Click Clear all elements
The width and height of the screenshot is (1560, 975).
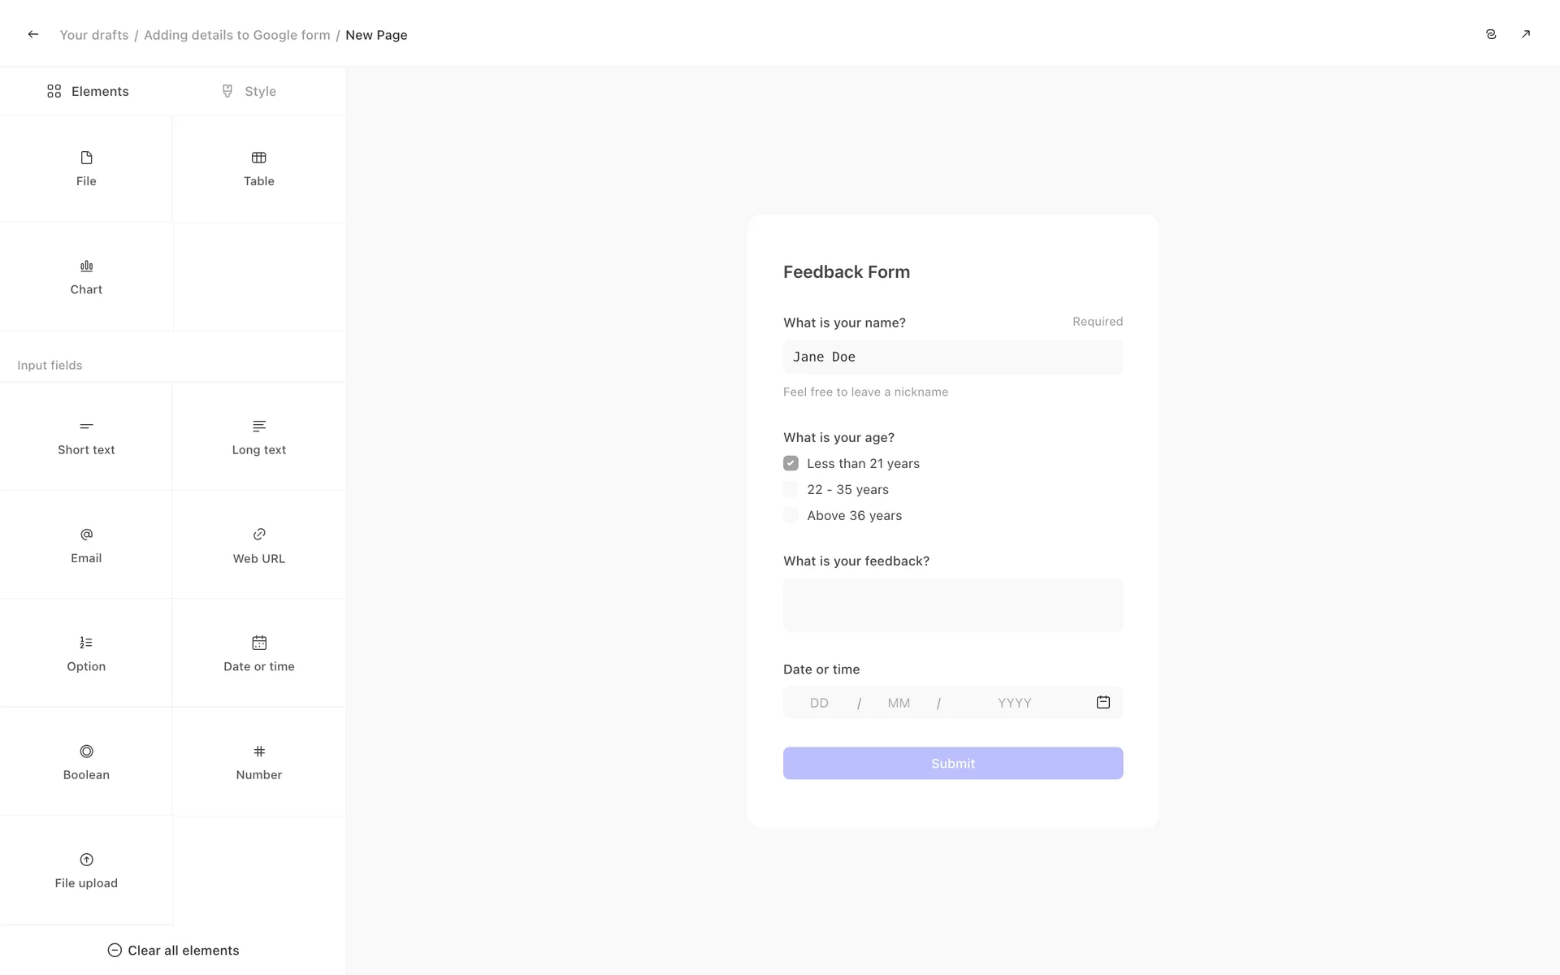(x=173, y=950)
